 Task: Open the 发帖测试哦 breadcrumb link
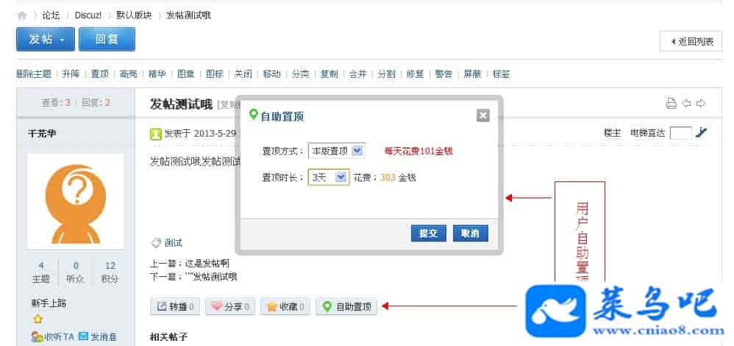[x=189, y=15]
